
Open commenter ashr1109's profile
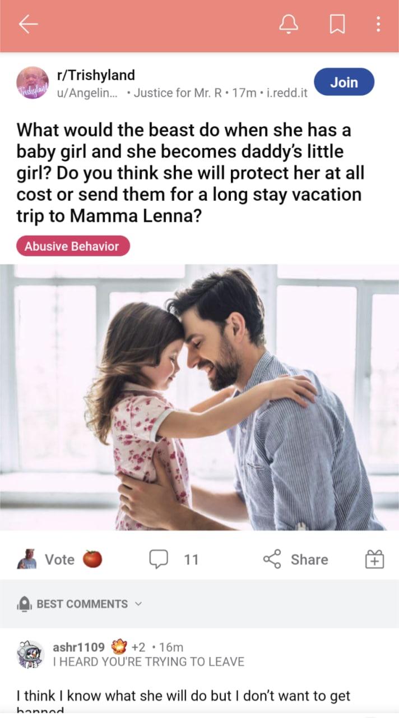[78, 647]
